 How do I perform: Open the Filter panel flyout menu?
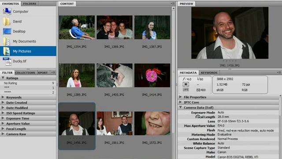[53, 72]
